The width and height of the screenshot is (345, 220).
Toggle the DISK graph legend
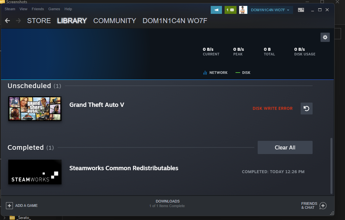tap(243, 73)
